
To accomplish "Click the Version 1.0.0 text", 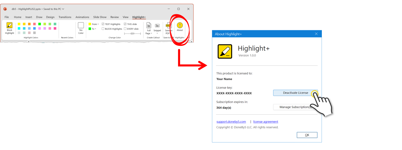I will coord(247,55).
